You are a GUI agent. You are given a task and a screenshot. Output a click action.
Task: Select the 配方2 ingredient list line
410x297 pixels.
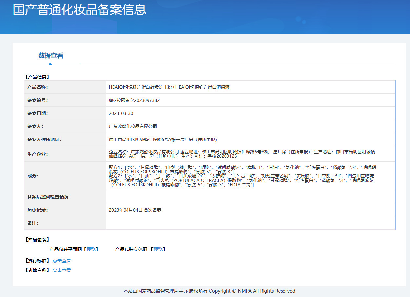242,180
